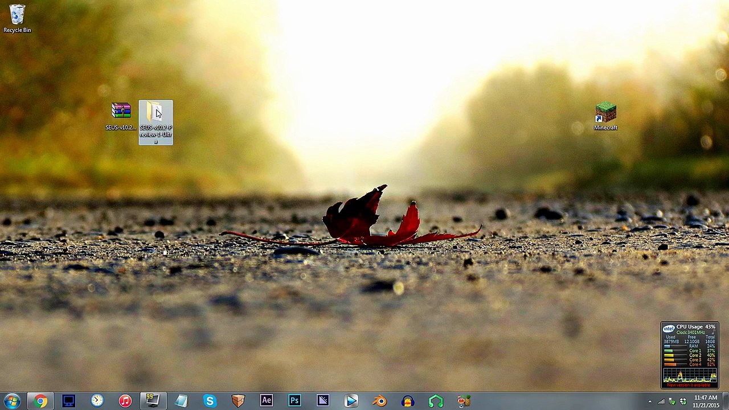Open the blue play-arrow media app
729x410 pixels.
pos(351,401)
